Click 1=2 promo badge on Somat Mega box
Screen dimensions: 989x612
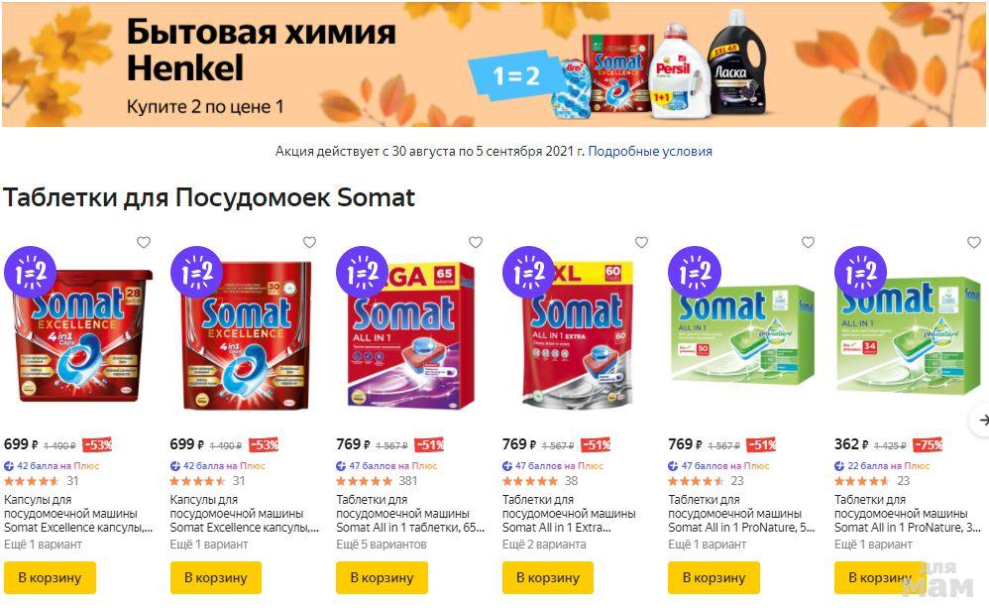[362, 272]
